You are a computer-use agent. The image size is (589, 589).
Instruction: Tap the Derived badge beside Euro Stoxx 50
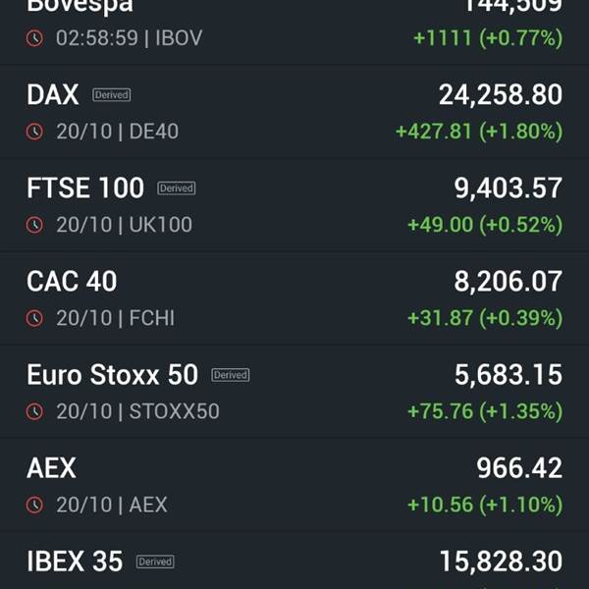click(231, 375)
